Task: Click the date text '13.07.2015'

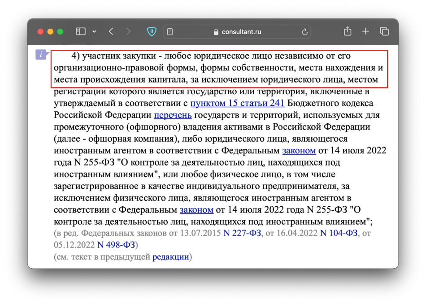Action: tap(200, 233)
